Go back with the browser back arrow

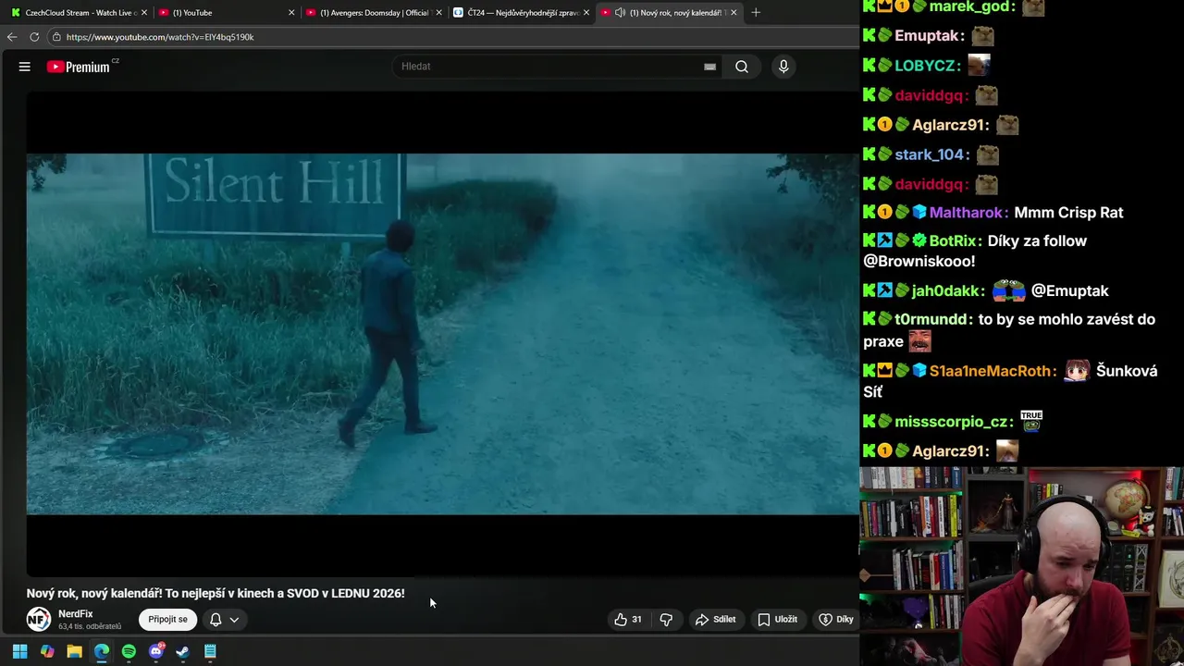tap(11, 37)
